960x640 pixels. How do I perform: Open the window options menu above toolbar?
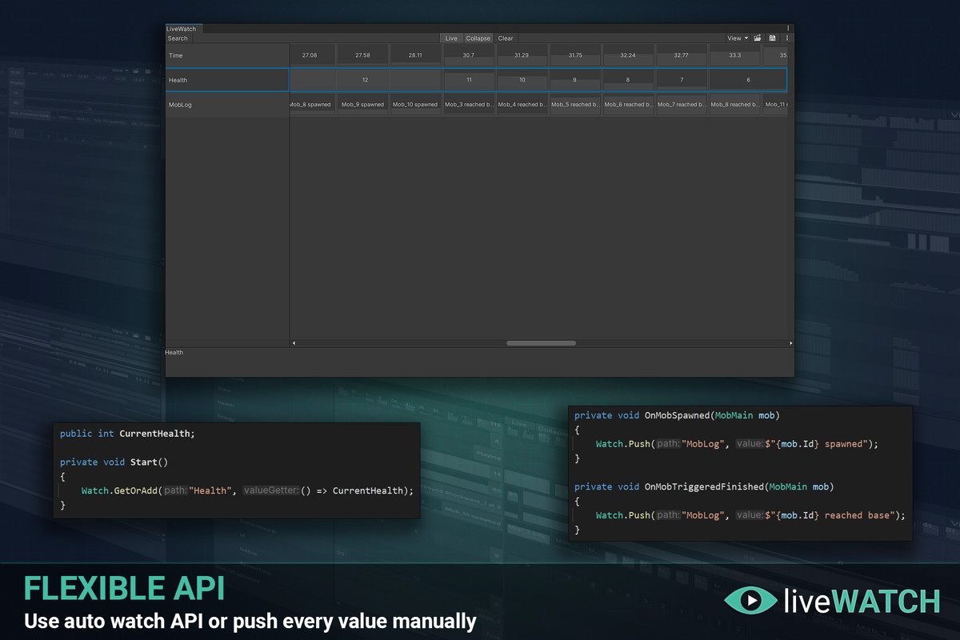(788, 28)
